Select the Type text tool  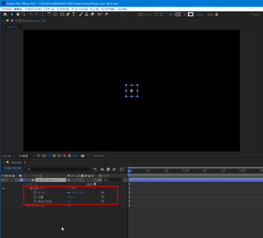click(74, 14)
